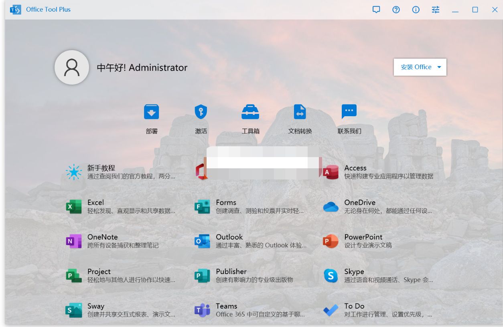The width and height of the screenshot is (503, 327).
Task: Open the 部署 (Deploy) icon
Action: pyautogui.click(x=151, y=116)
